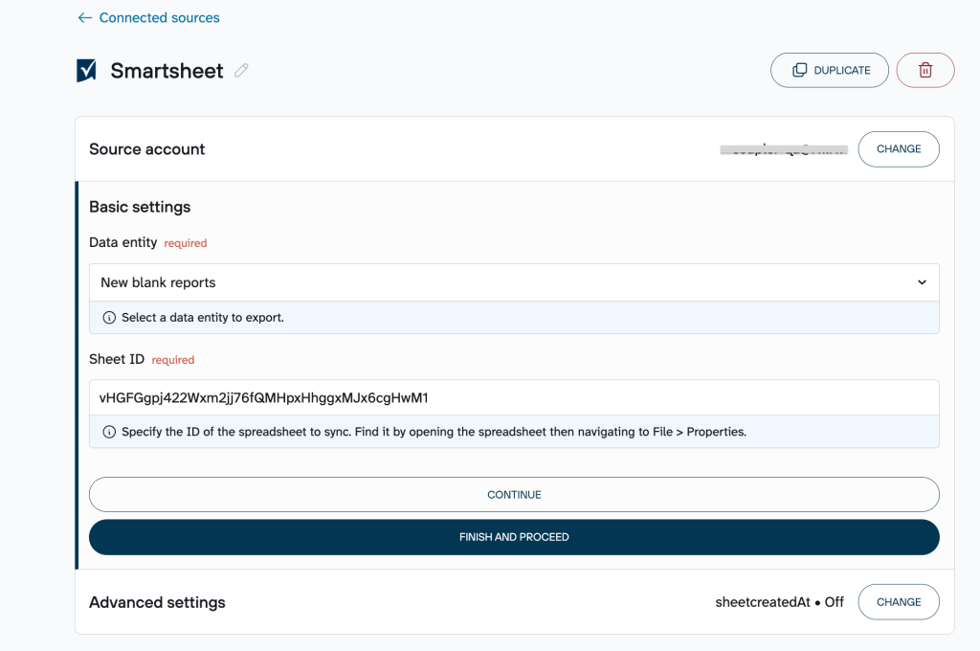Viewport: 980px width, 651px height.
Task: Click the 'sheetcreatedAt • Off' summary
Action: click(779, 602)
